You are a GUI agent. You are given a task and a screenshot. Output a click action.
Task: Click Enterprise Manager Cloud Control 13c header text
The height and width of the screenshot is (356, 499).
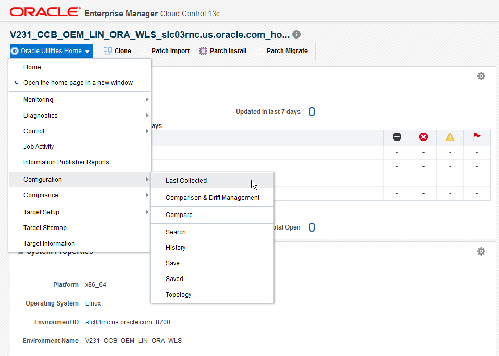tap(152, 14)
